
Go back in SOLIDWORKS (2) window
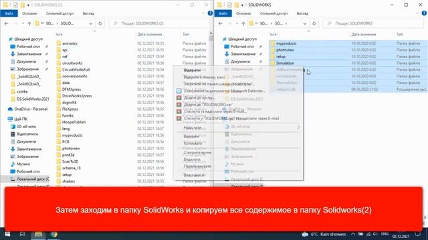pos(6,23)
